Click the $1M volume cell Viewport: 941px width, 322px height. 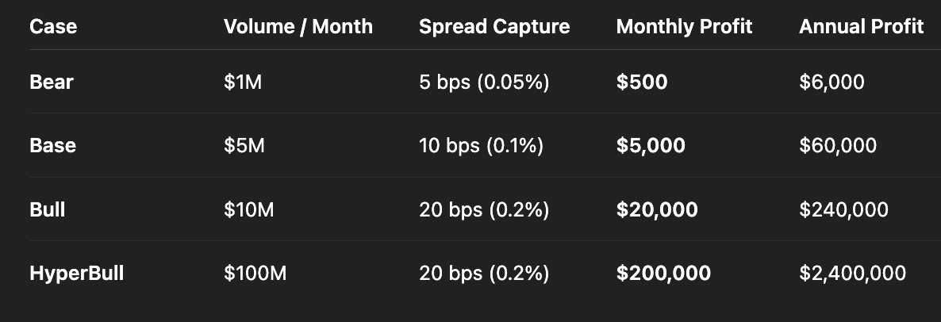click(242, 82)
